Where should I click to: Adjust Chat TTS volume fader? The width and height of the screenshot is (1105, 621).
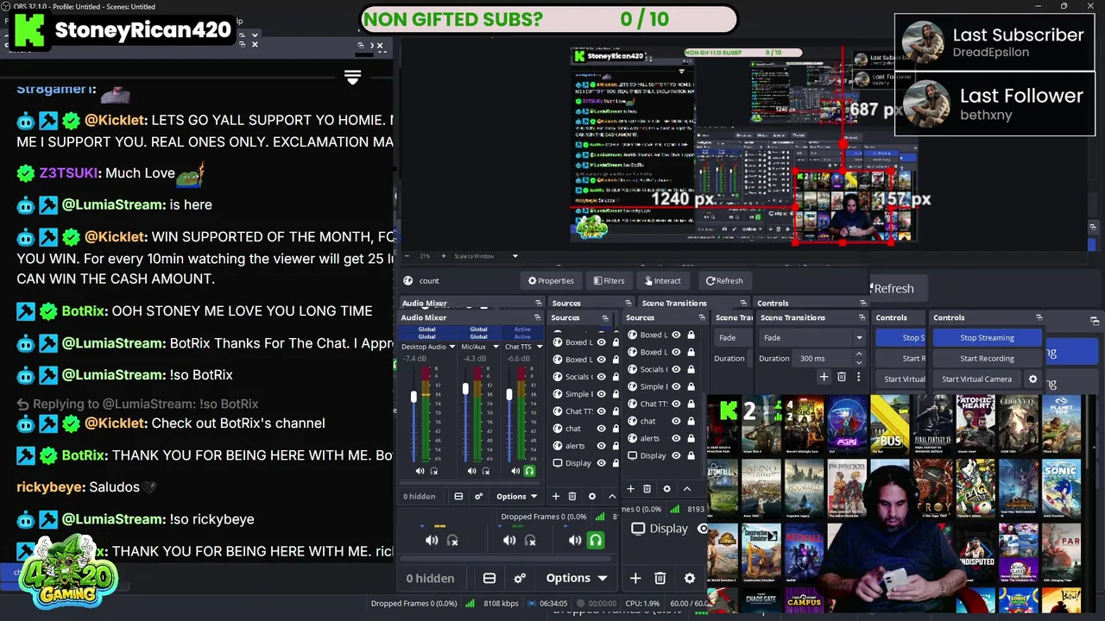tap(509, 395)
